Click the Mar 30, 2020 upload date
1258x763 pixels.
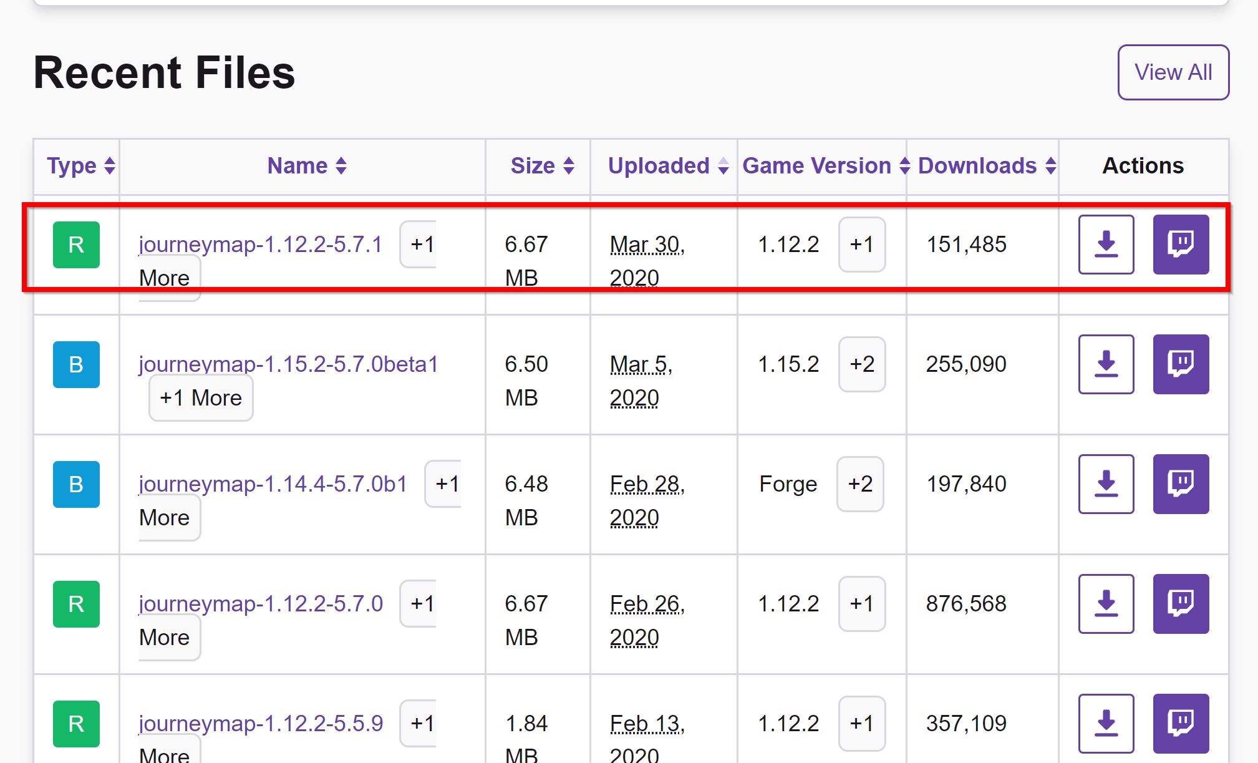[x=647, y=261]
